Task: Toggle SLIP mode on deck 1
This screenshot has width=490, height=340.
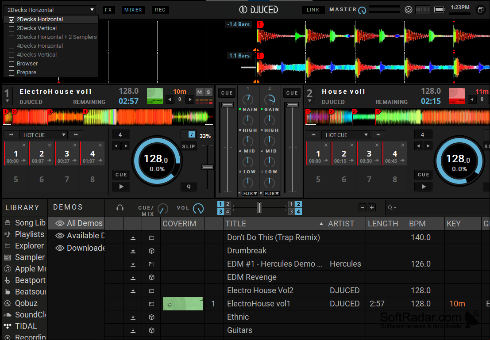Action: tap(189, 146)
